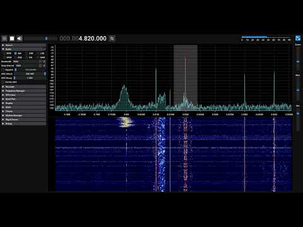Expand the Frequency Manager section
This screenshot has width=303, height=227.
23,91
